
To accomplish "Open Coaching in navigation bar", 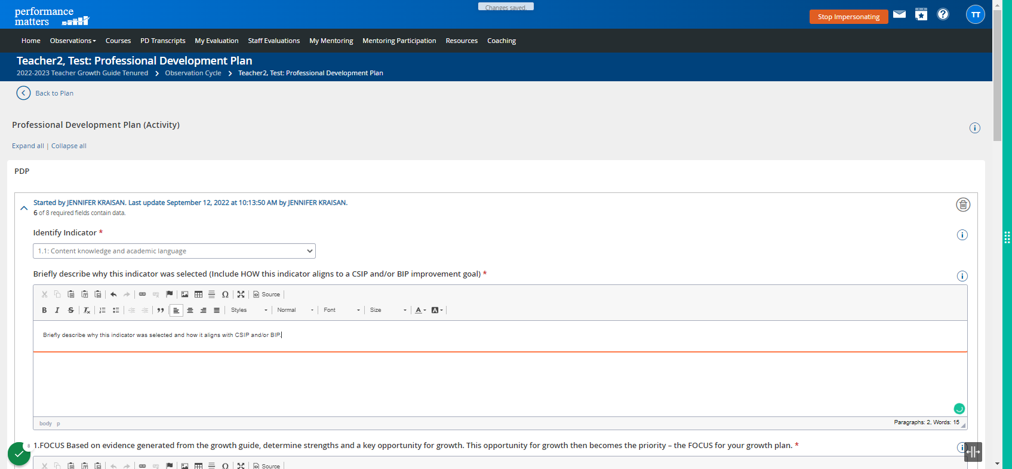I will click(x=502, y=41).
